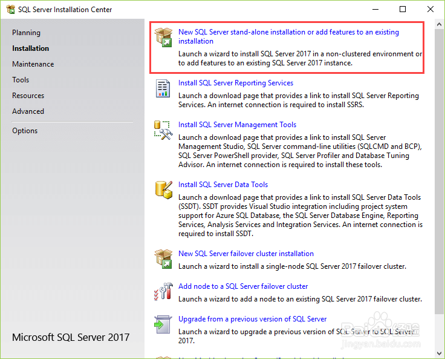Maximize the Installation Center window

click(x=403, y=9)
